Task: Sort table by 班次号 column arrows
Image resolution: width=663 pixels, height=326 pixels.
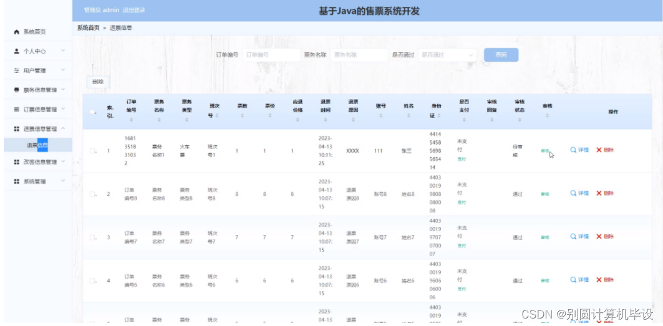Action: 217,115
